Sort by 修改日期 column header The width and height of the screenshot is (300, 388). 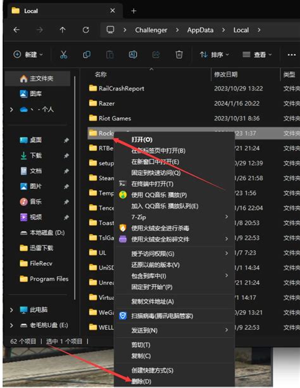(225, 74)
